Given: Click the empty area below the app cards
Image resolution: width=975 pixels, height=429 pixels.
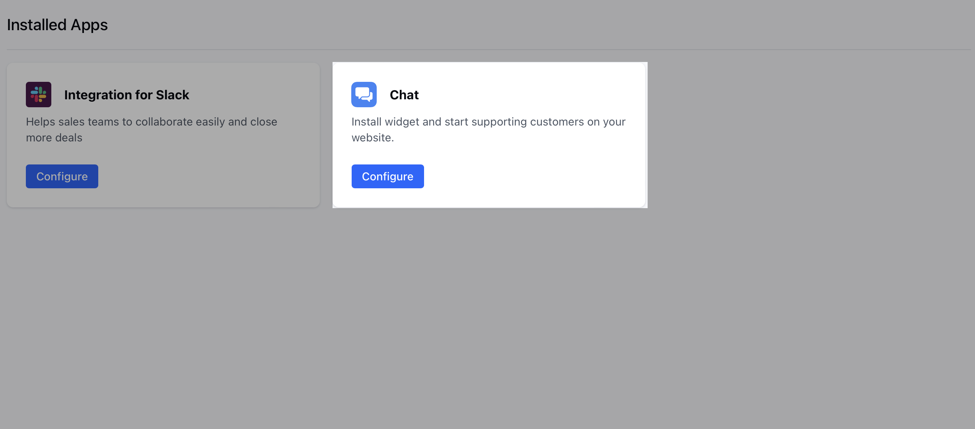Looking at the screenshot, I should pos(487,318).
